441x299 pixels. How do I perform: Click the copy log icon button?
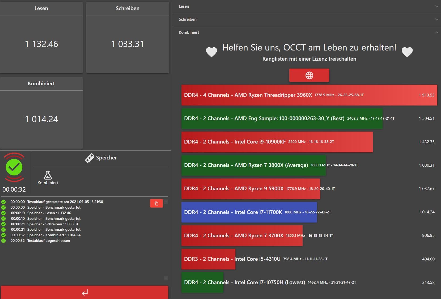point(156,203)
